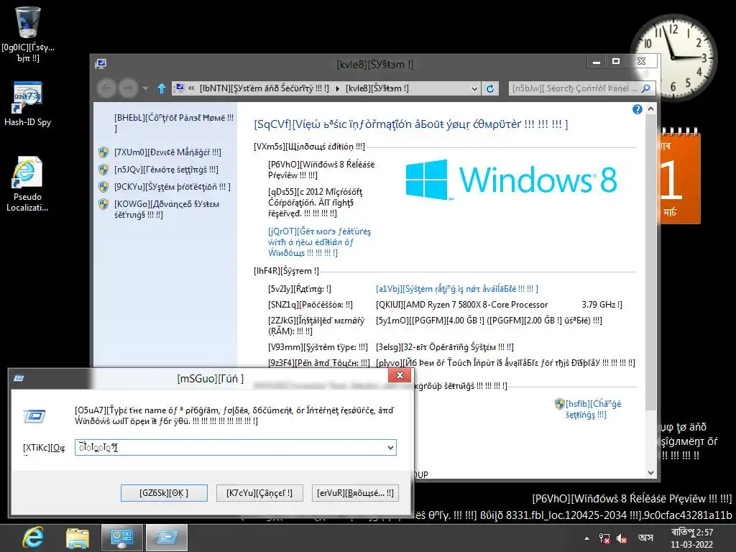Close the Run dialog with the red X

pyautogui.click(x=400, y=375)
